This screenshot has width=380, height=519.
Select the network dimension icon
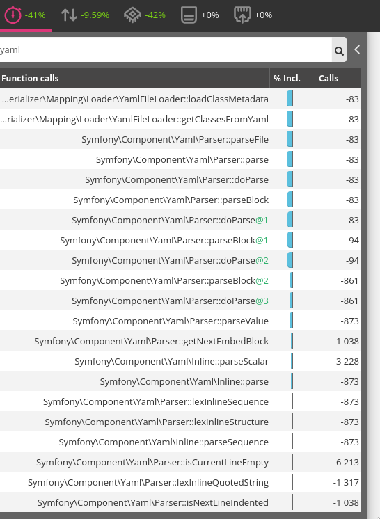(x=242, y=15)
